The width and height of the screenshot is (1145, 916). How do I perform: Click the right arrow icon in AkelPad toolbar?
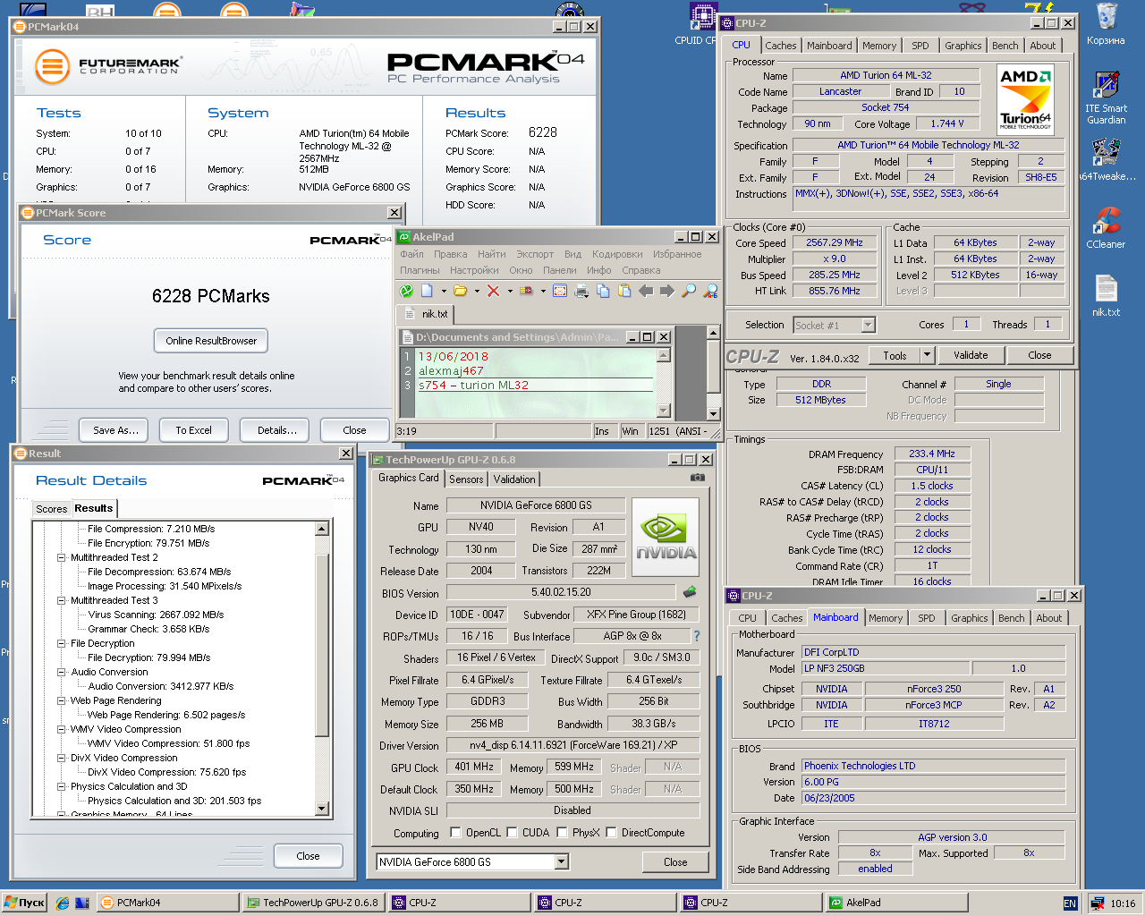click(667, 291)
